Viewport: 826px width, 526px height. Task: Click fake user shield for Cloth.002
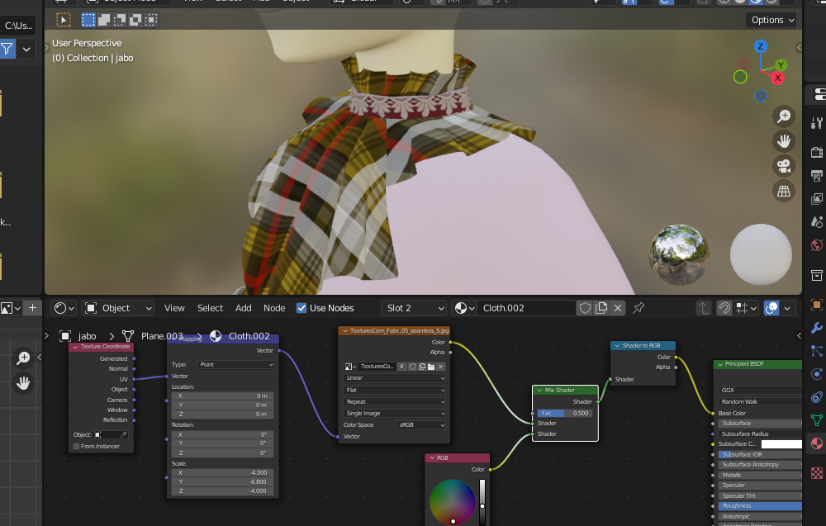585,308
